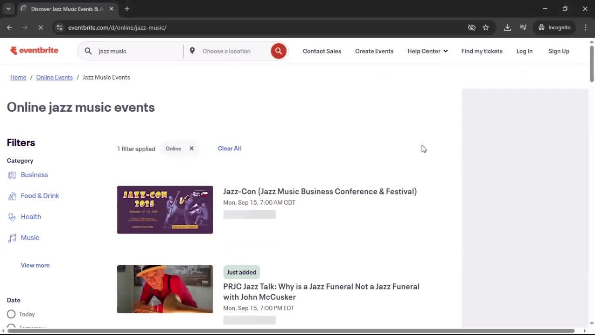Click the Health category stethoscope icon
Screen dimensions: 595x335
(12, 217)
